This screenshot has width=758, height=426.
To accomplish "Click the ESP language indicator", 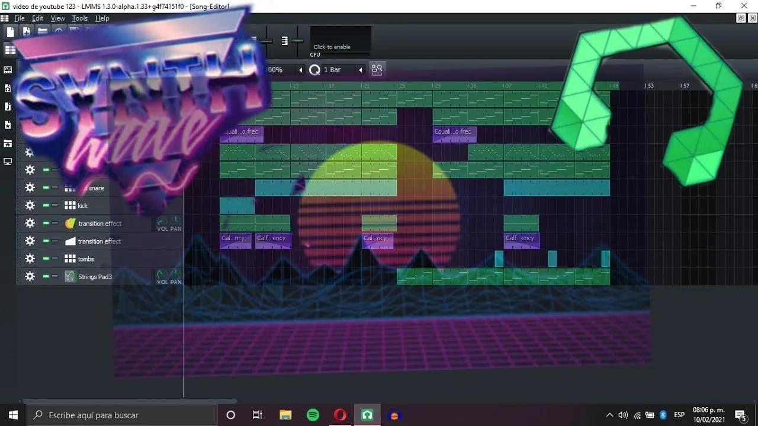I will [679, 415].
